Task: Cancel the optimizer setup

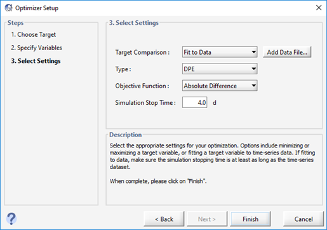Action: (304, 219)
